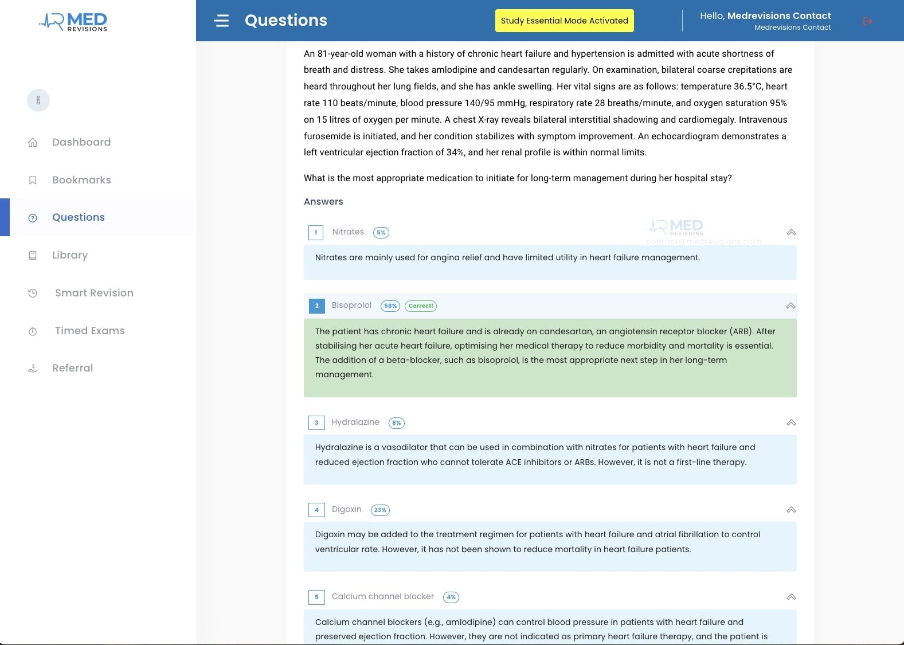Click the circular user avatar icon
This screenshot has width=904, height=645.
coord(38,100)
